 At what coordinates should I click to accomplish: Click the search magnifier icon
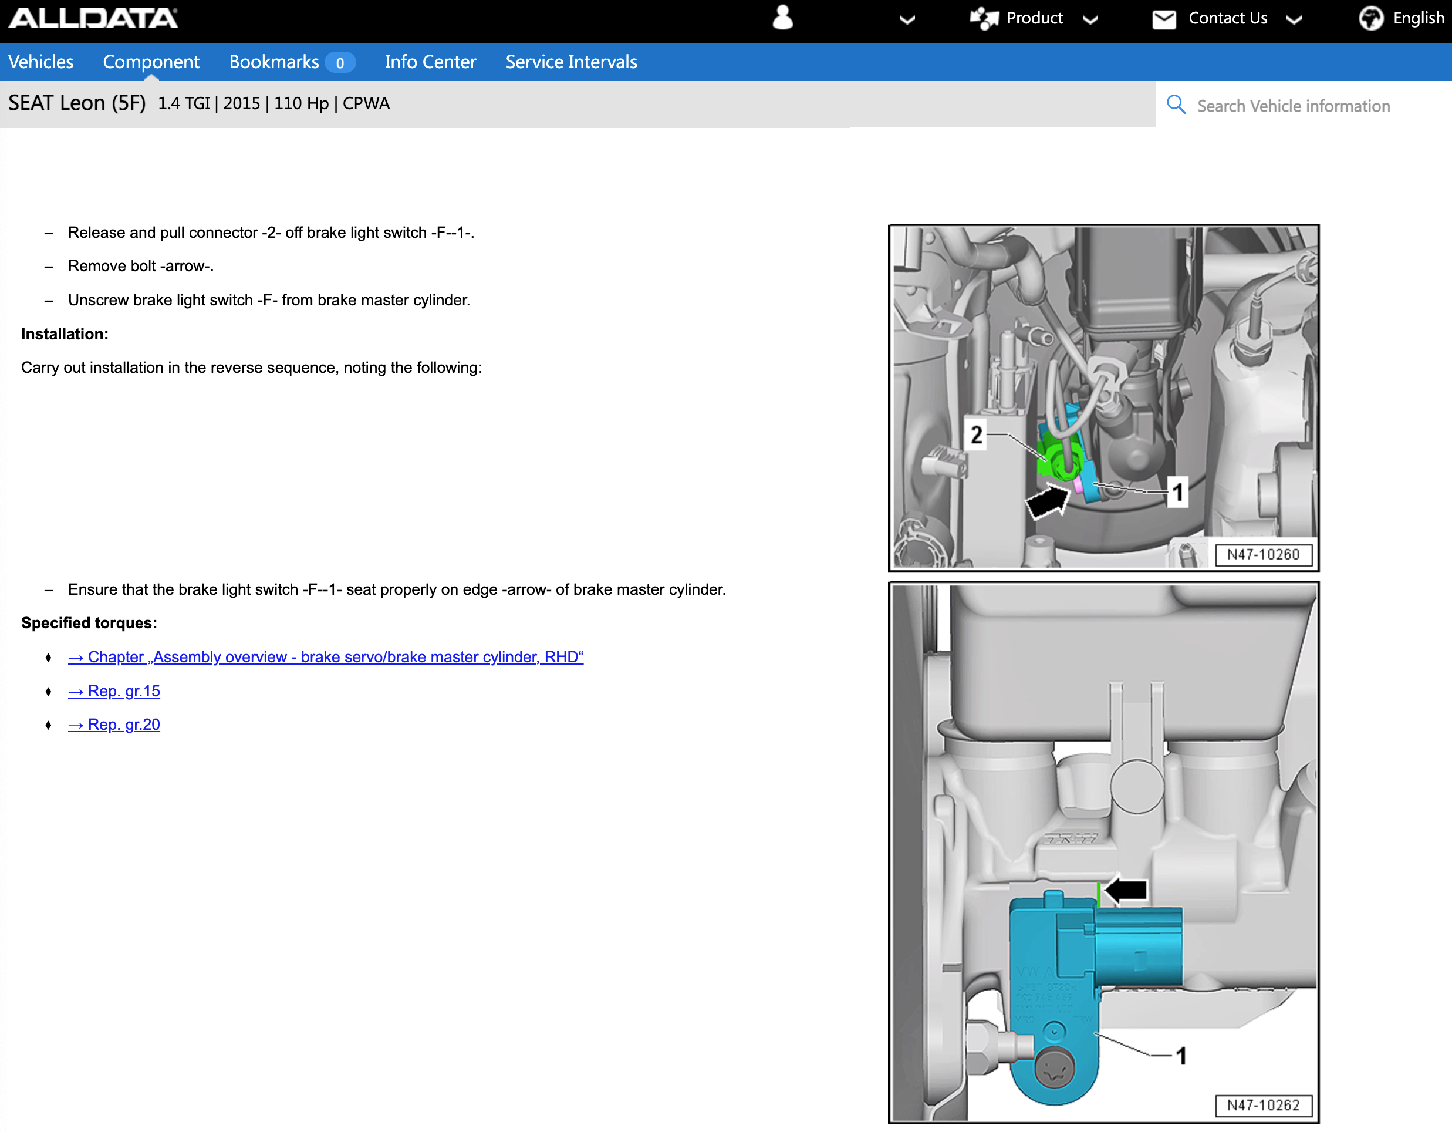coord(1176,105)
